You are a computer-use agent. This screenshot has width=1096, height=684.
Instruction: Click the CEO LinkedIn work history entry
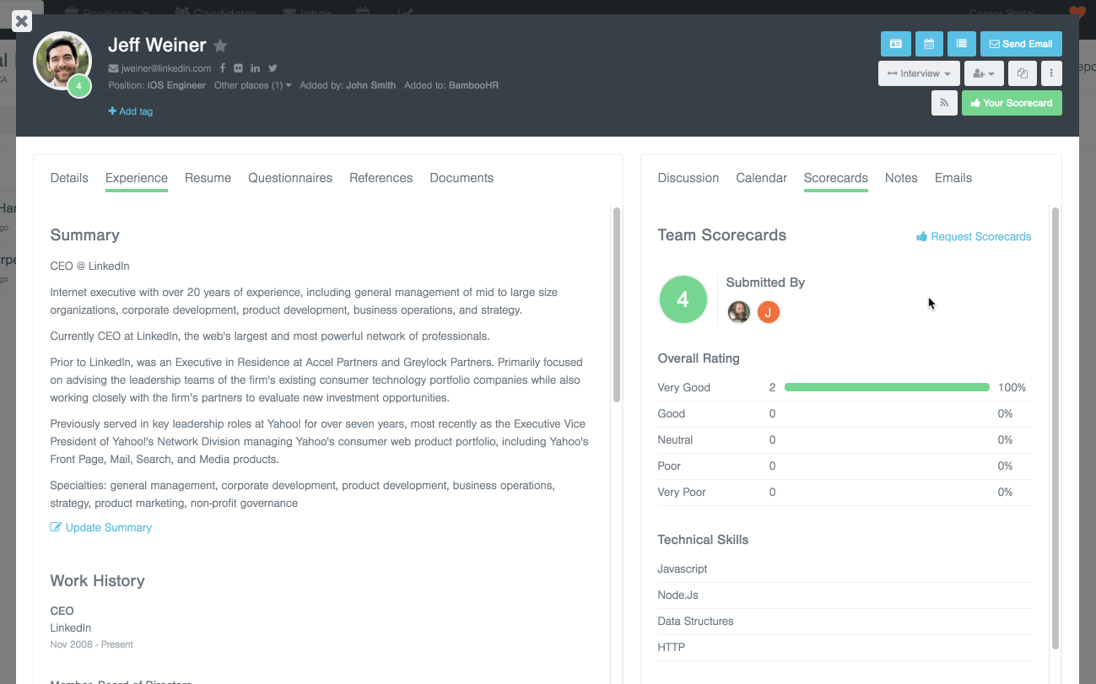click(x=92, y=627)
